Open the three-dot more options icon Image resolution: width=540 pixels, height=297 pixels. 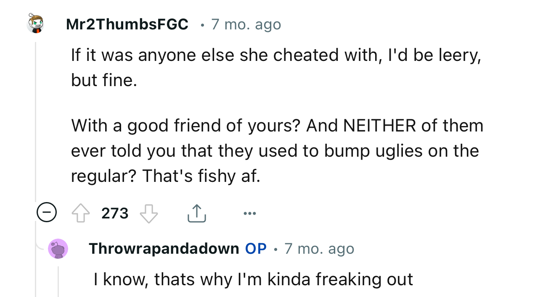click(250, 213)
